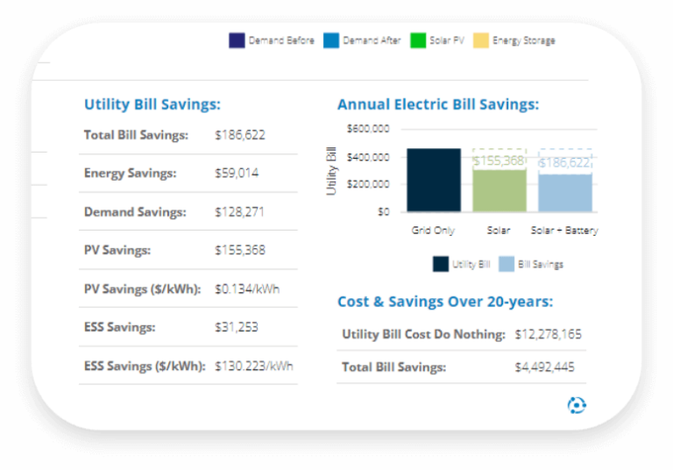Click the ESS Savings ($/kWh) row

click(x=188, y=366)
